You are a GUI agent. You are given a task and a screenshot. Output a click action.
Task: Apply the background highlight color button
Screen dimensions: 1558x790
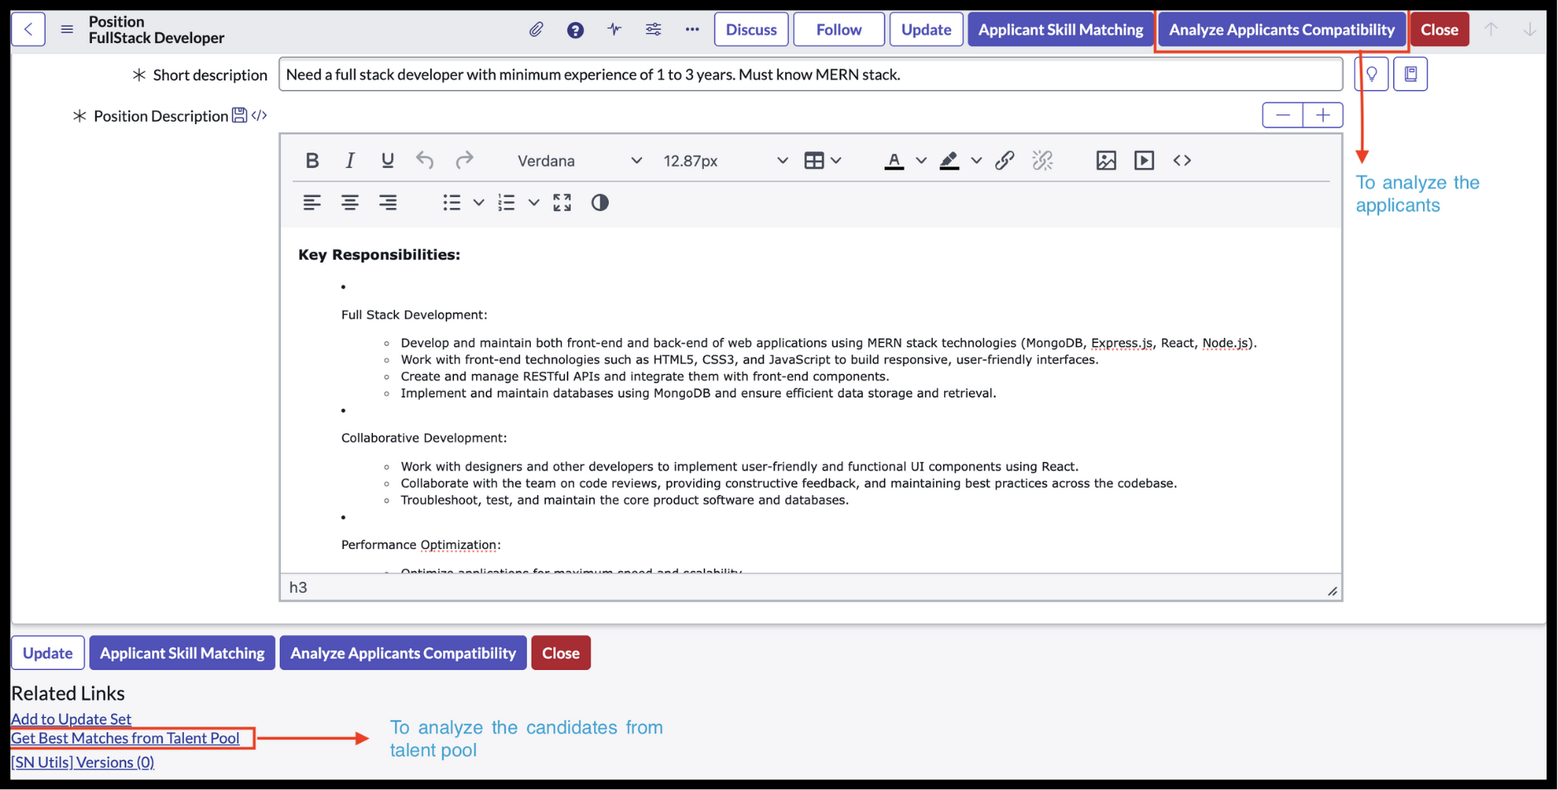pos(949,161)
